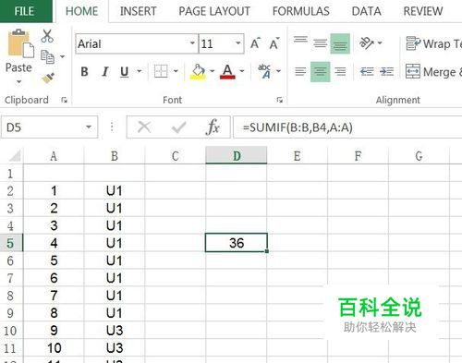Toggle Bold formatting
The height and width of the screenshot is (363, 462).
84,72
